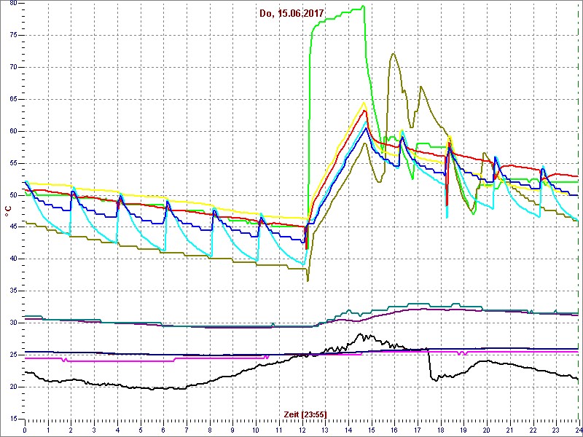Click hour 16 on the time axis
Screen dimensions: 583x437
coord(394,430)
